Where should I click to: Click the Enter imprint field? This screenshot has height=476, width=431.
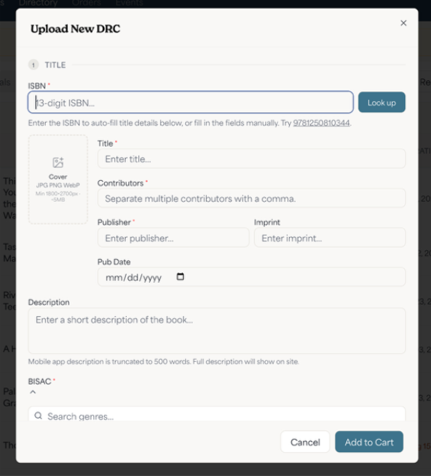(330, 238)
